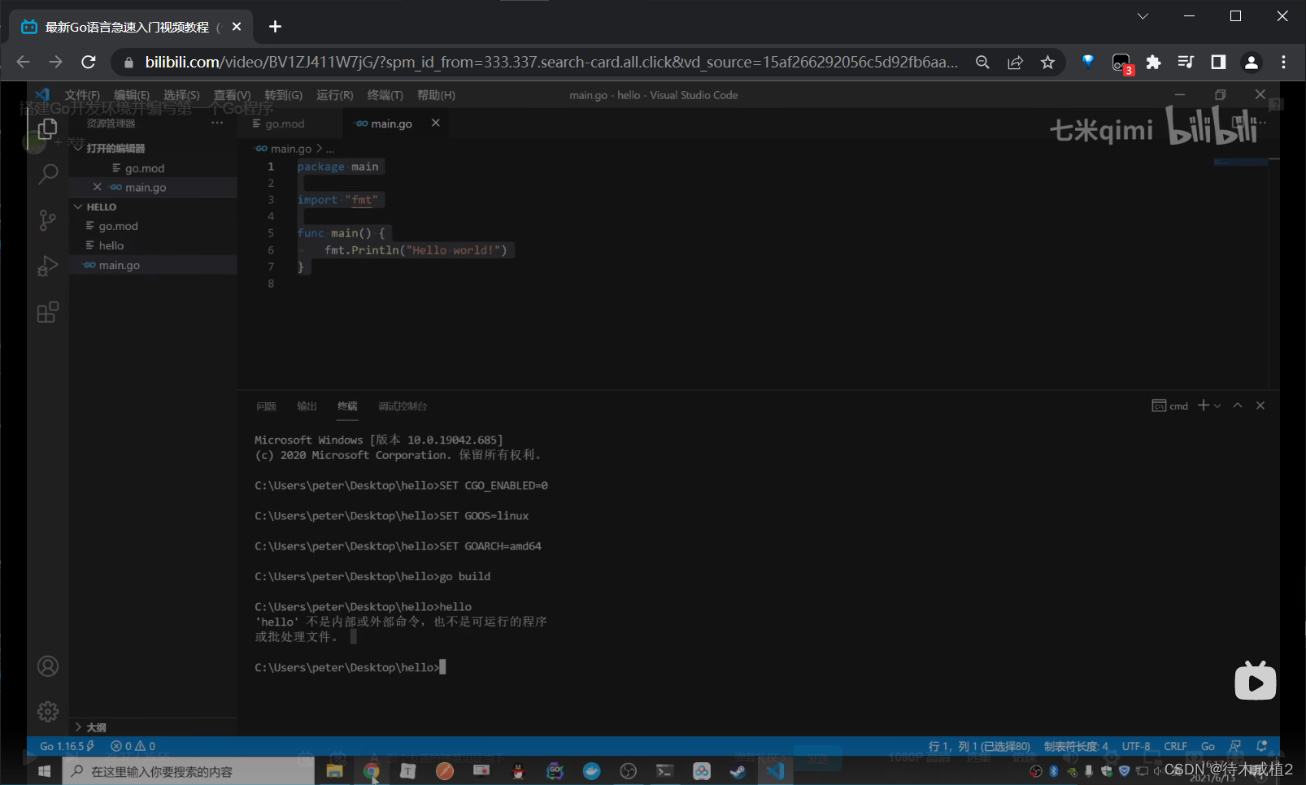The width and height of the screenshot is (1306, 785).
Task: Open Chrome Extensions puzzle menu
Action: [x=1153, y=63]
